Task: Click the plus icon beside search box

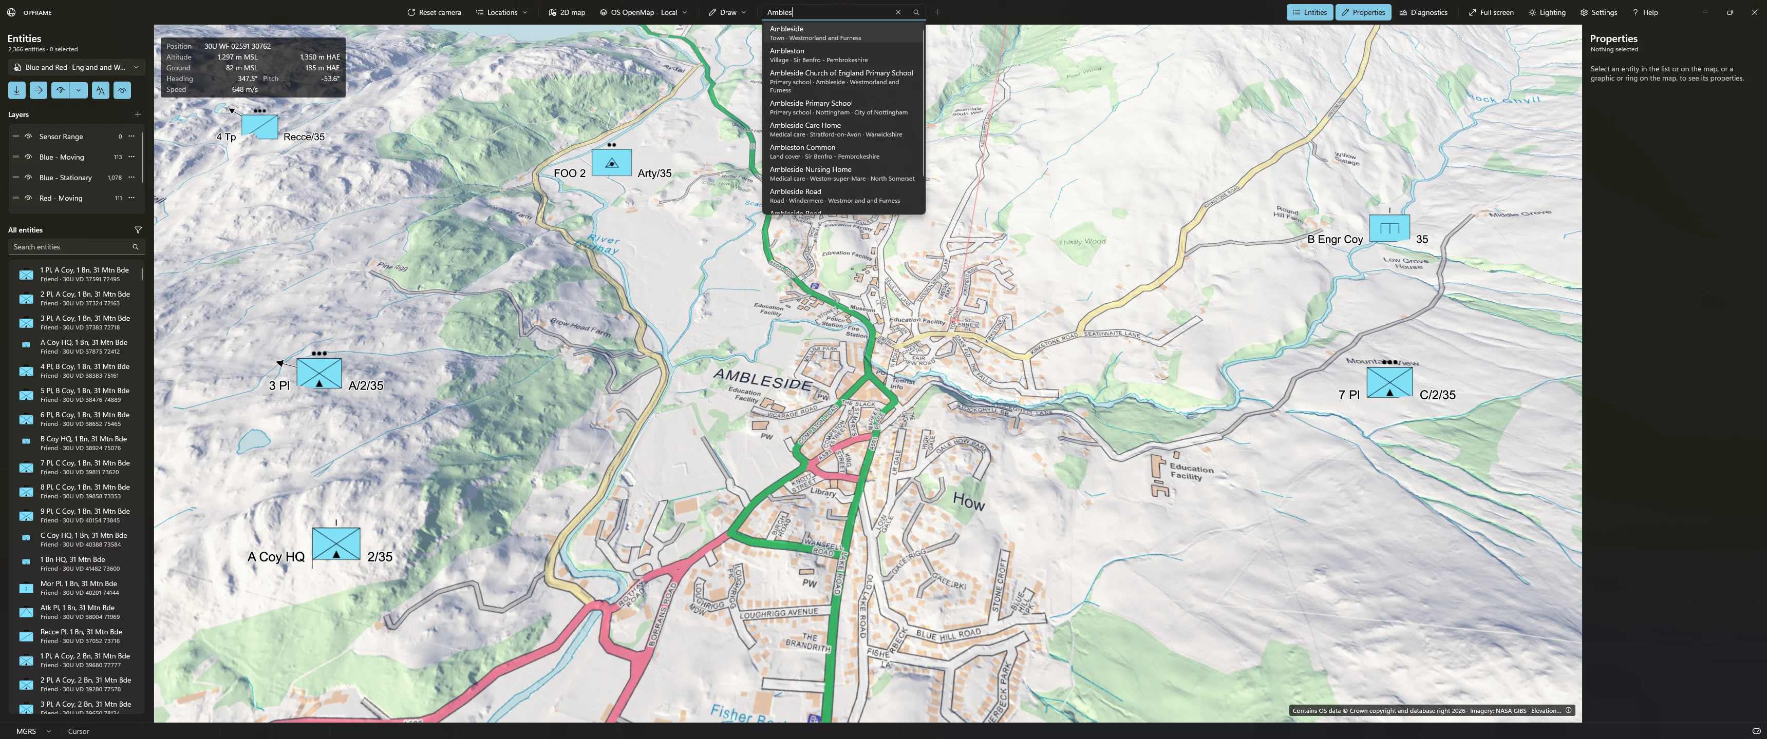Action: [x=937, y=12]
